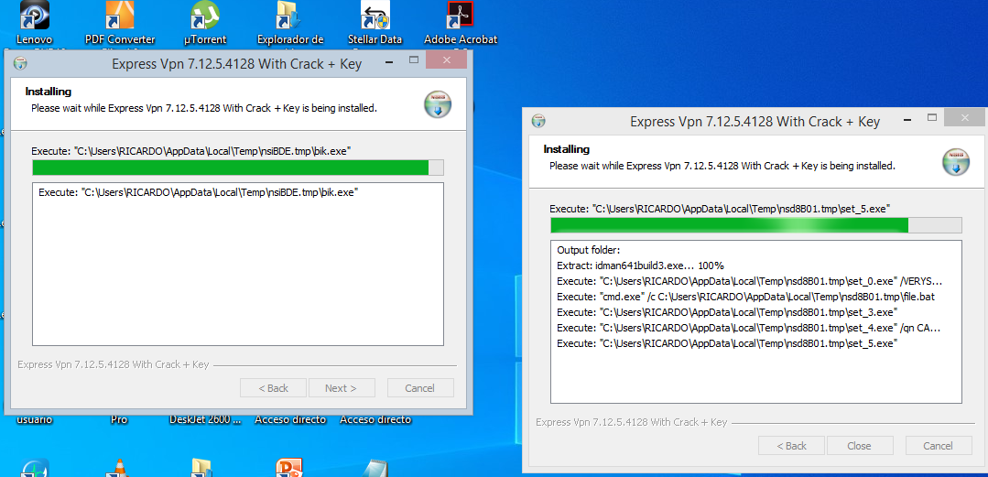Click the < Back button in the right installer
The height and width of the screenshot is (477, 988).
[791, 446]
